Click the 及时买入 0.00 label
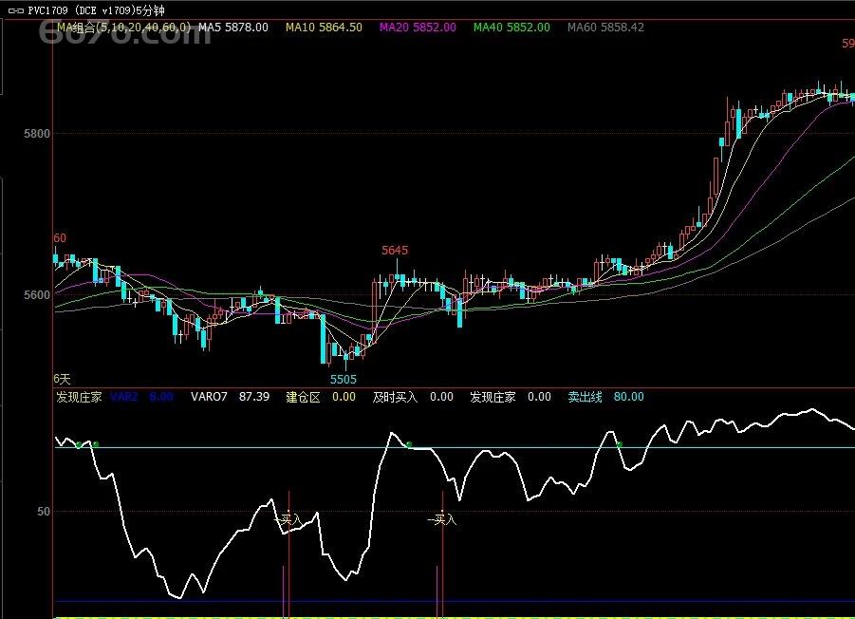 pyautogui.click(x=413, y=397)
